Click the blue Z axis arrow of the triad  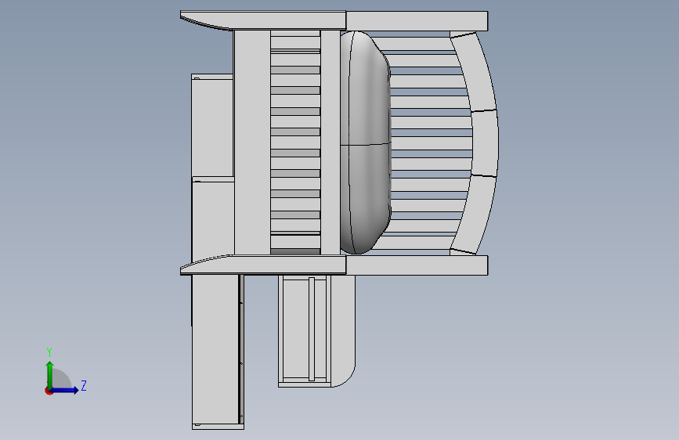coord(65,390)
